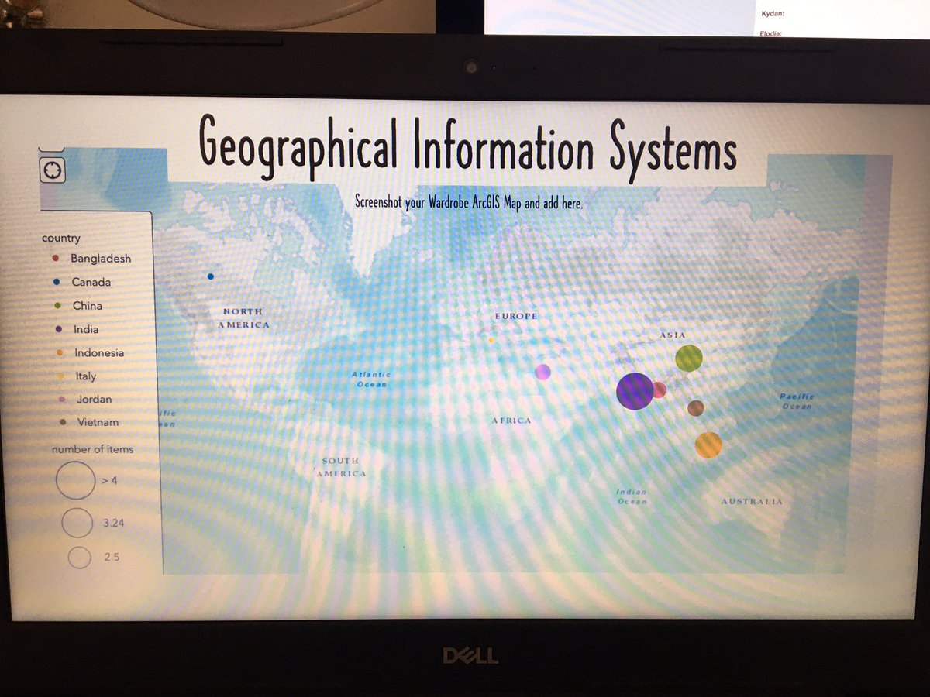Click the small yellow Italy point

click(x=491, y=340)
